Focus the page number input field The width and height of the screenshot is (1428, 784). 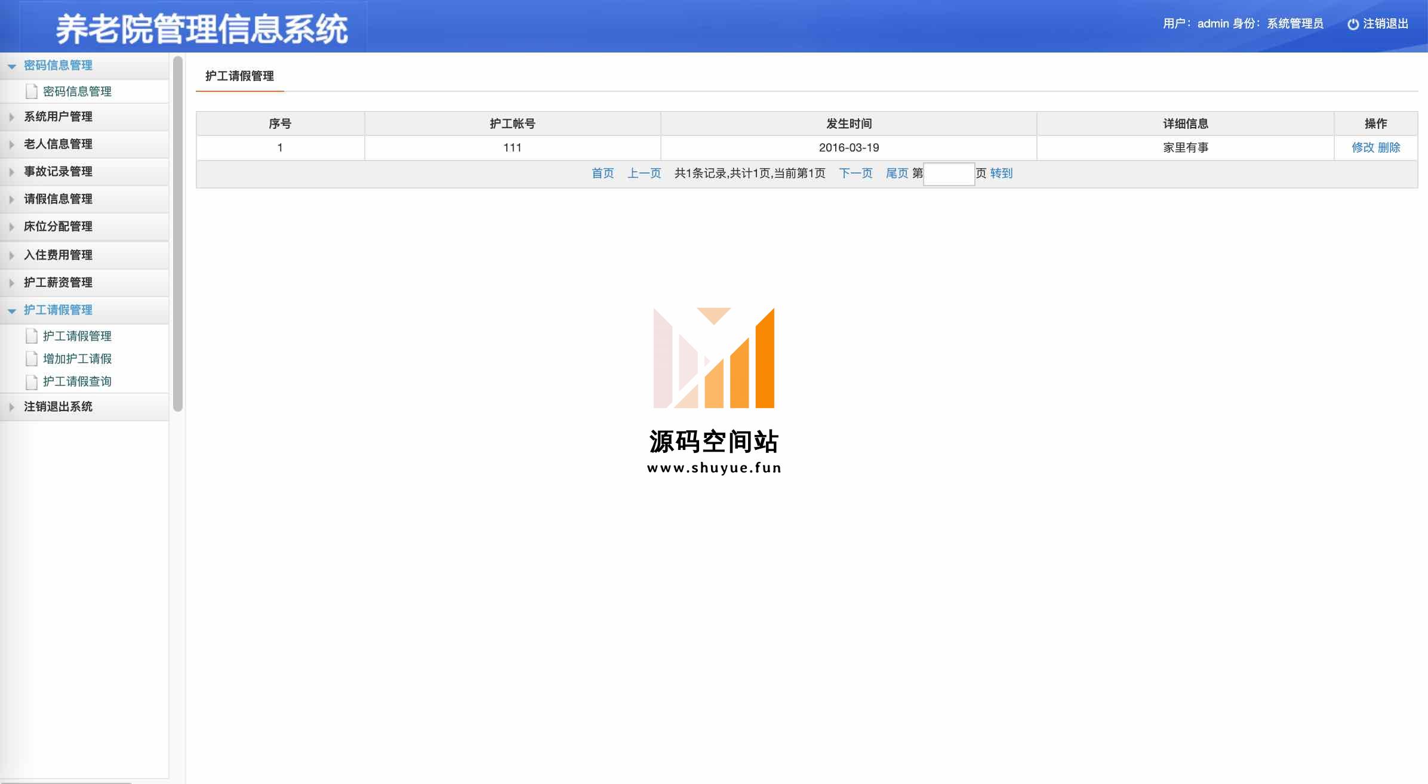949,174
